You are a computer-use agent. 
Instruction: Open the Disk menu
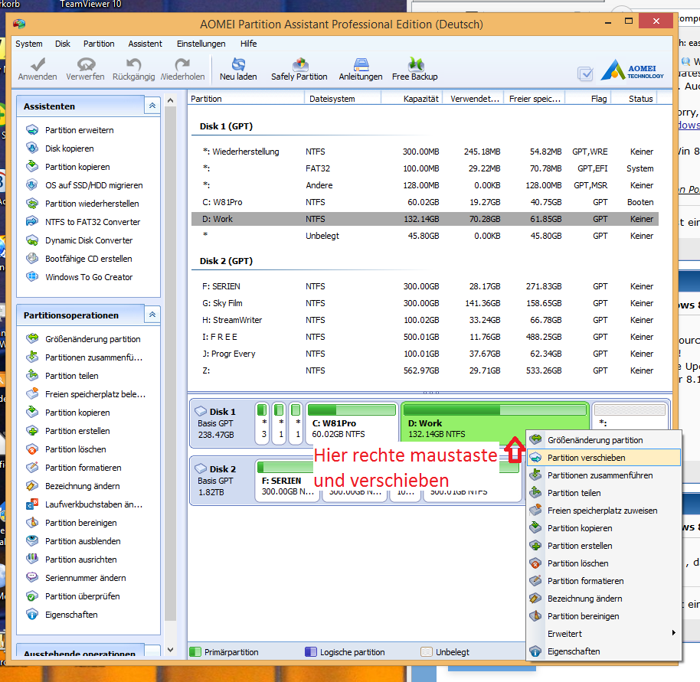63,44
